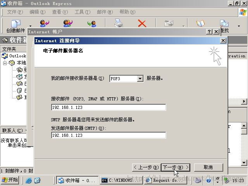
Task: Click the Create Mail (创建邮件) toolbar icon
Action: point(15,24)
